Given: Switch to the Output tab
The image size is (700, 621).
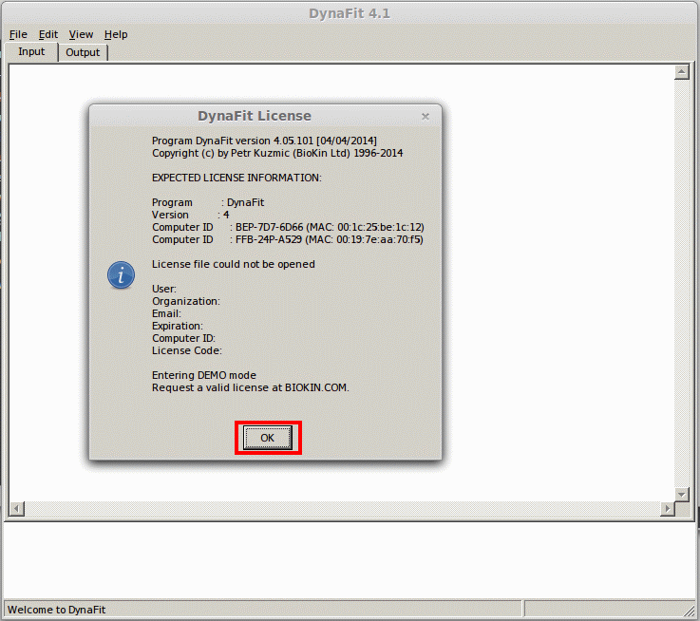Looking at the screenshot, I should tap(83, 52).
